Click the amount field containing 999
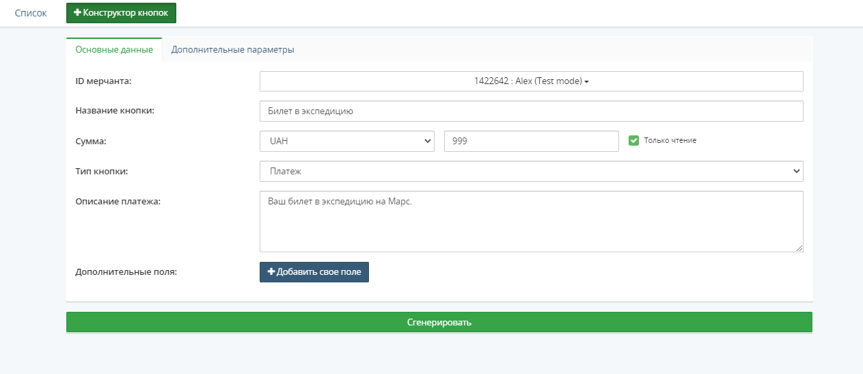Image resolution: width=863 pixels, height=374 pixels. click(x=531, y=142)
